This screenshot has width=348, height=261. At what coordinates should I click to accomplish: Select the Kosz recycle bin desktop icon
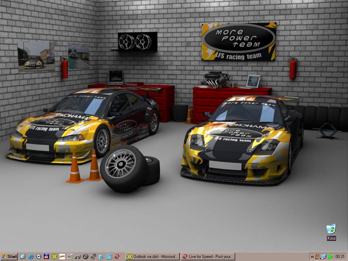click(331, 232)
